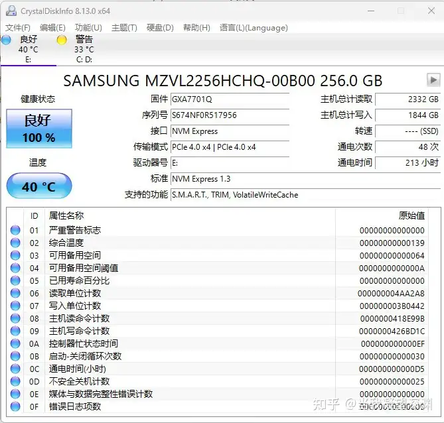Click raw value 000000003B0442

pos(392,306)
